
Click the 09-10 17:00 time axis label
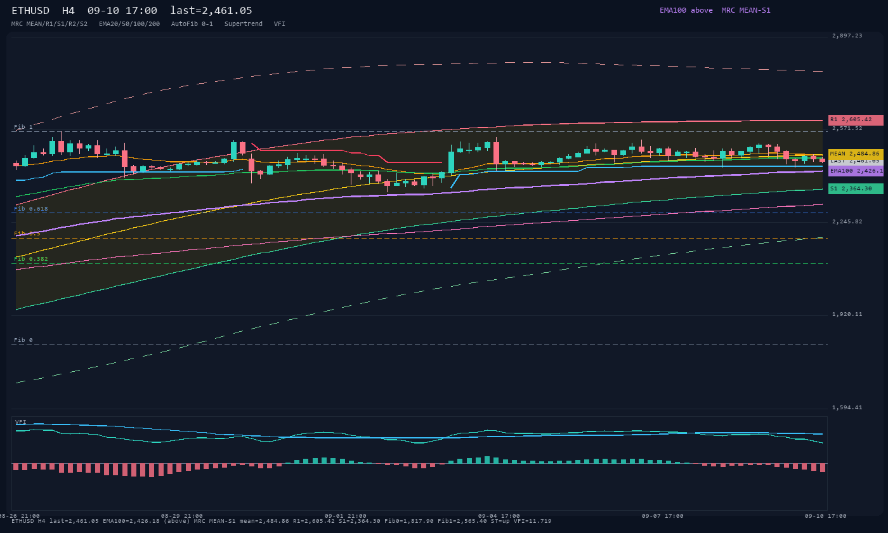click(826, 516)
